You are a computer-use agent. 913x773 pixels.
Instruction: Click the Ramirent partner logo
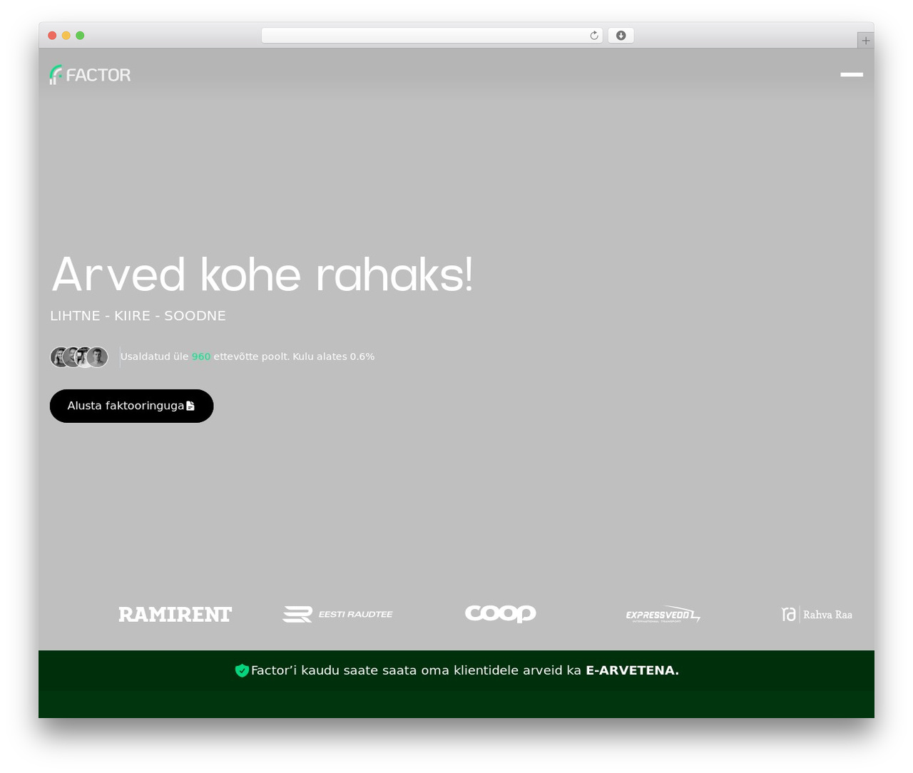click(x=175, y=614)
